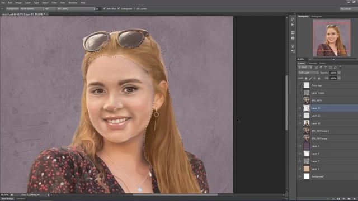Select the Coco logo layer
Viewport: 358px width, 201px height.
(x=328, y=85)
